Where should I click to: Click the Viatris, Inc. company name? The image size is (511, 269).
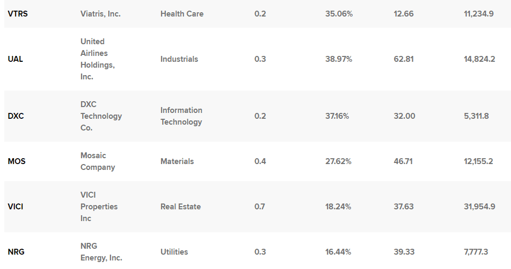(x=100, y=14)
